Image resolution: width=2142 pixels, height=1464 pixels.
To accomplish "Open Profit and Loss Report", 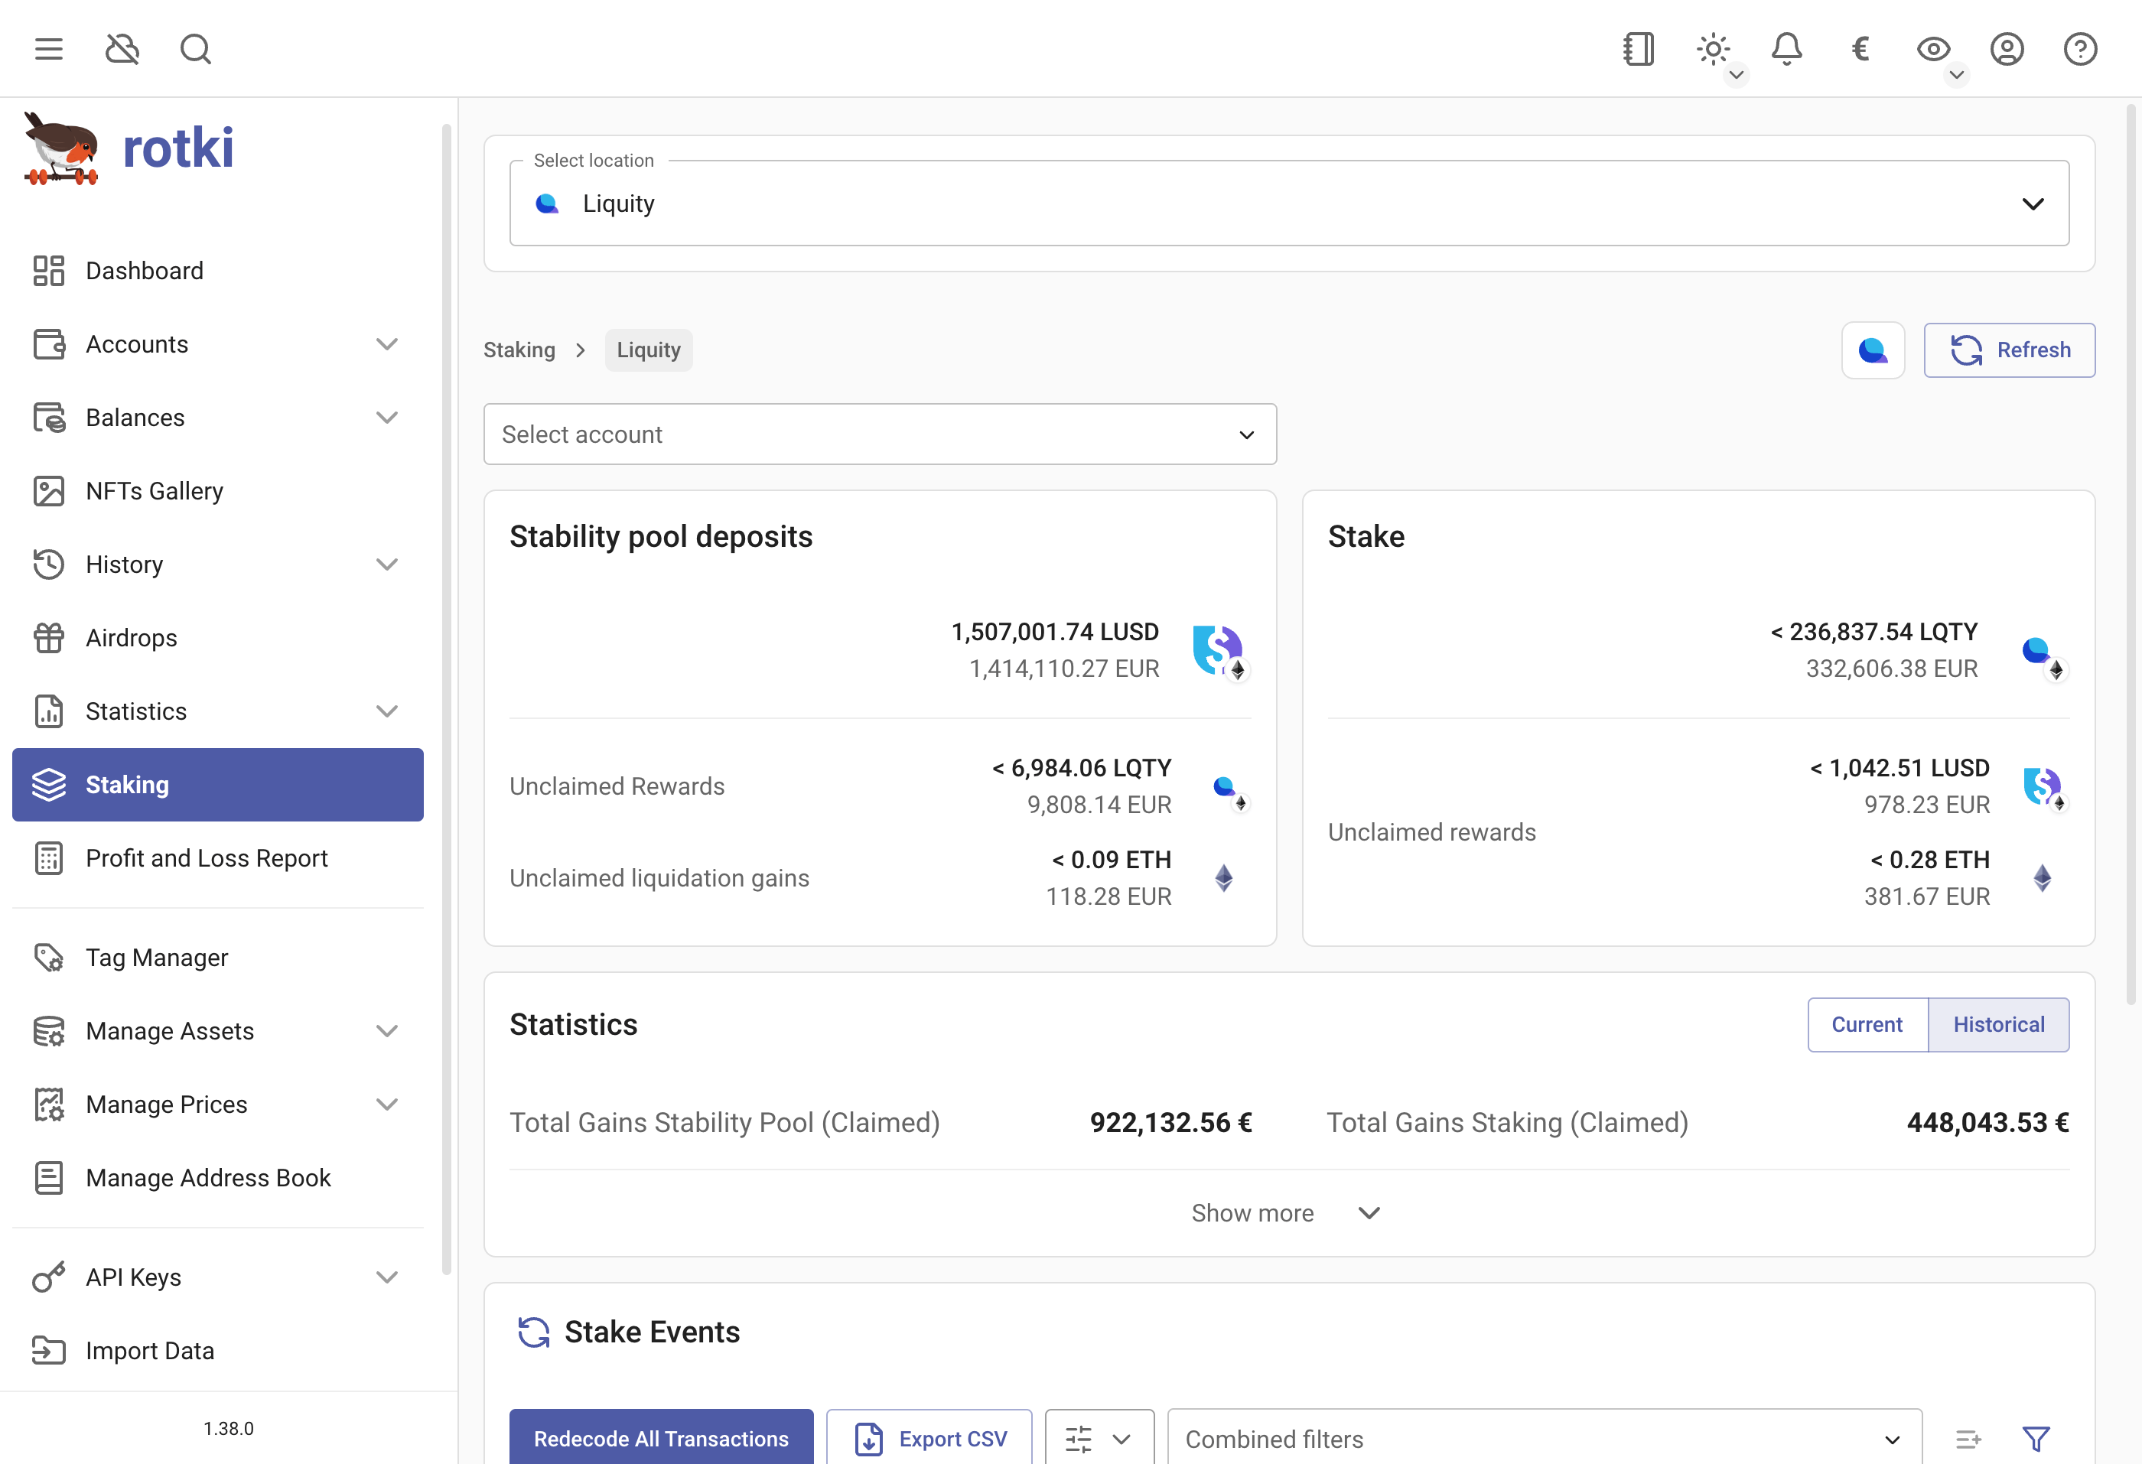I will coord(217,857).
